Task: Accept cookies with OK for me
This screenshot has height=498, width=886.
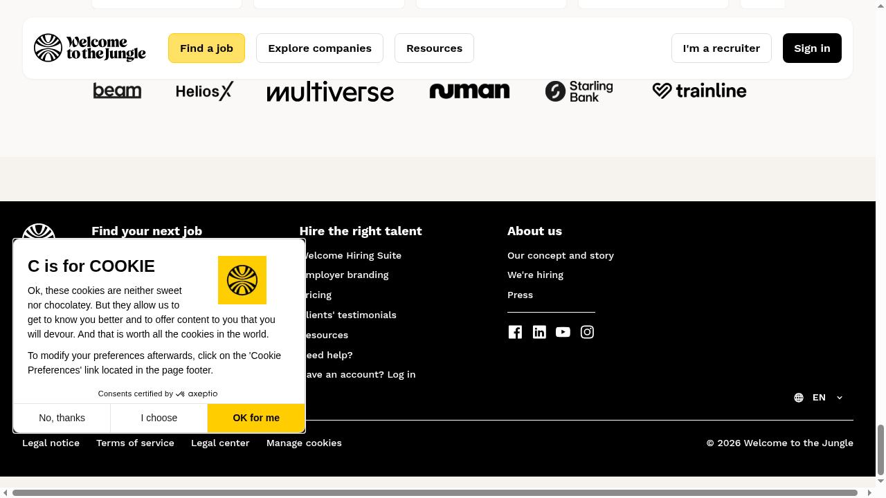Action: point(256,418)
